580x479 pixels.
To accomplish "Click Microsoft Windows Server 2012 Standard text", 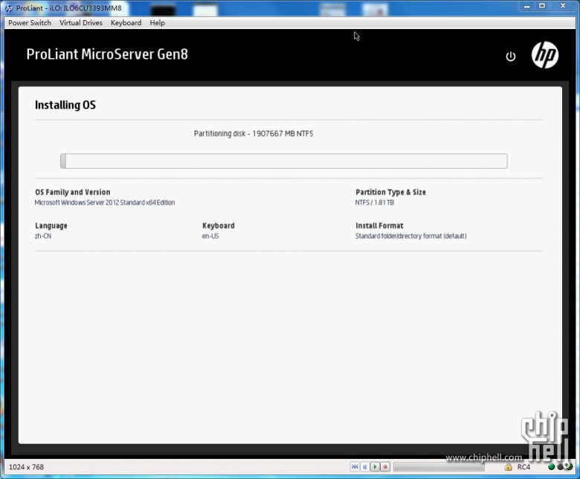I will (x=105, y=202).
